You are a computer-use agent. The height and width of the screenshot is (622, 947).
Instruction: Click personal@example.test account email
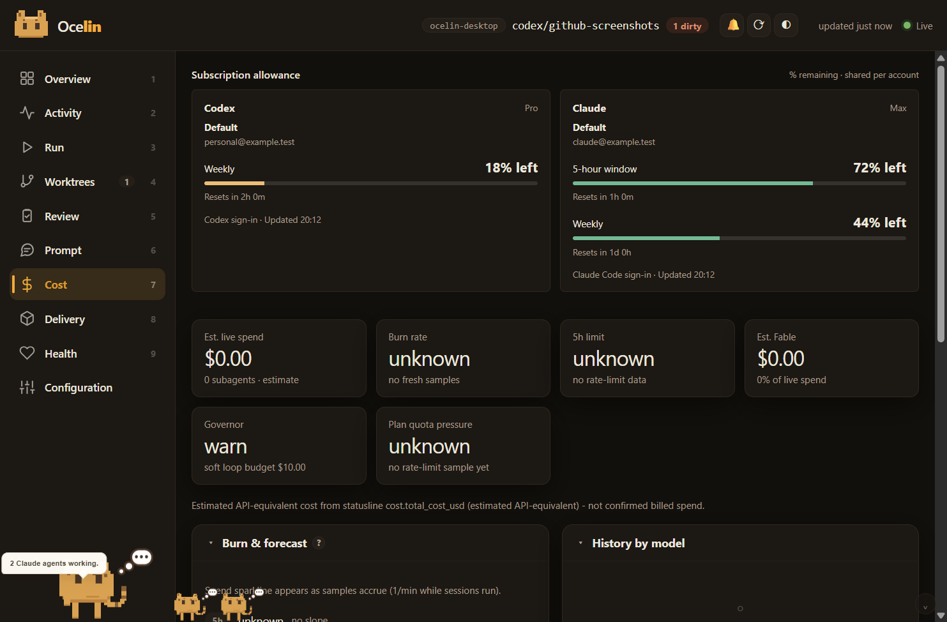[x=250, y=142]
